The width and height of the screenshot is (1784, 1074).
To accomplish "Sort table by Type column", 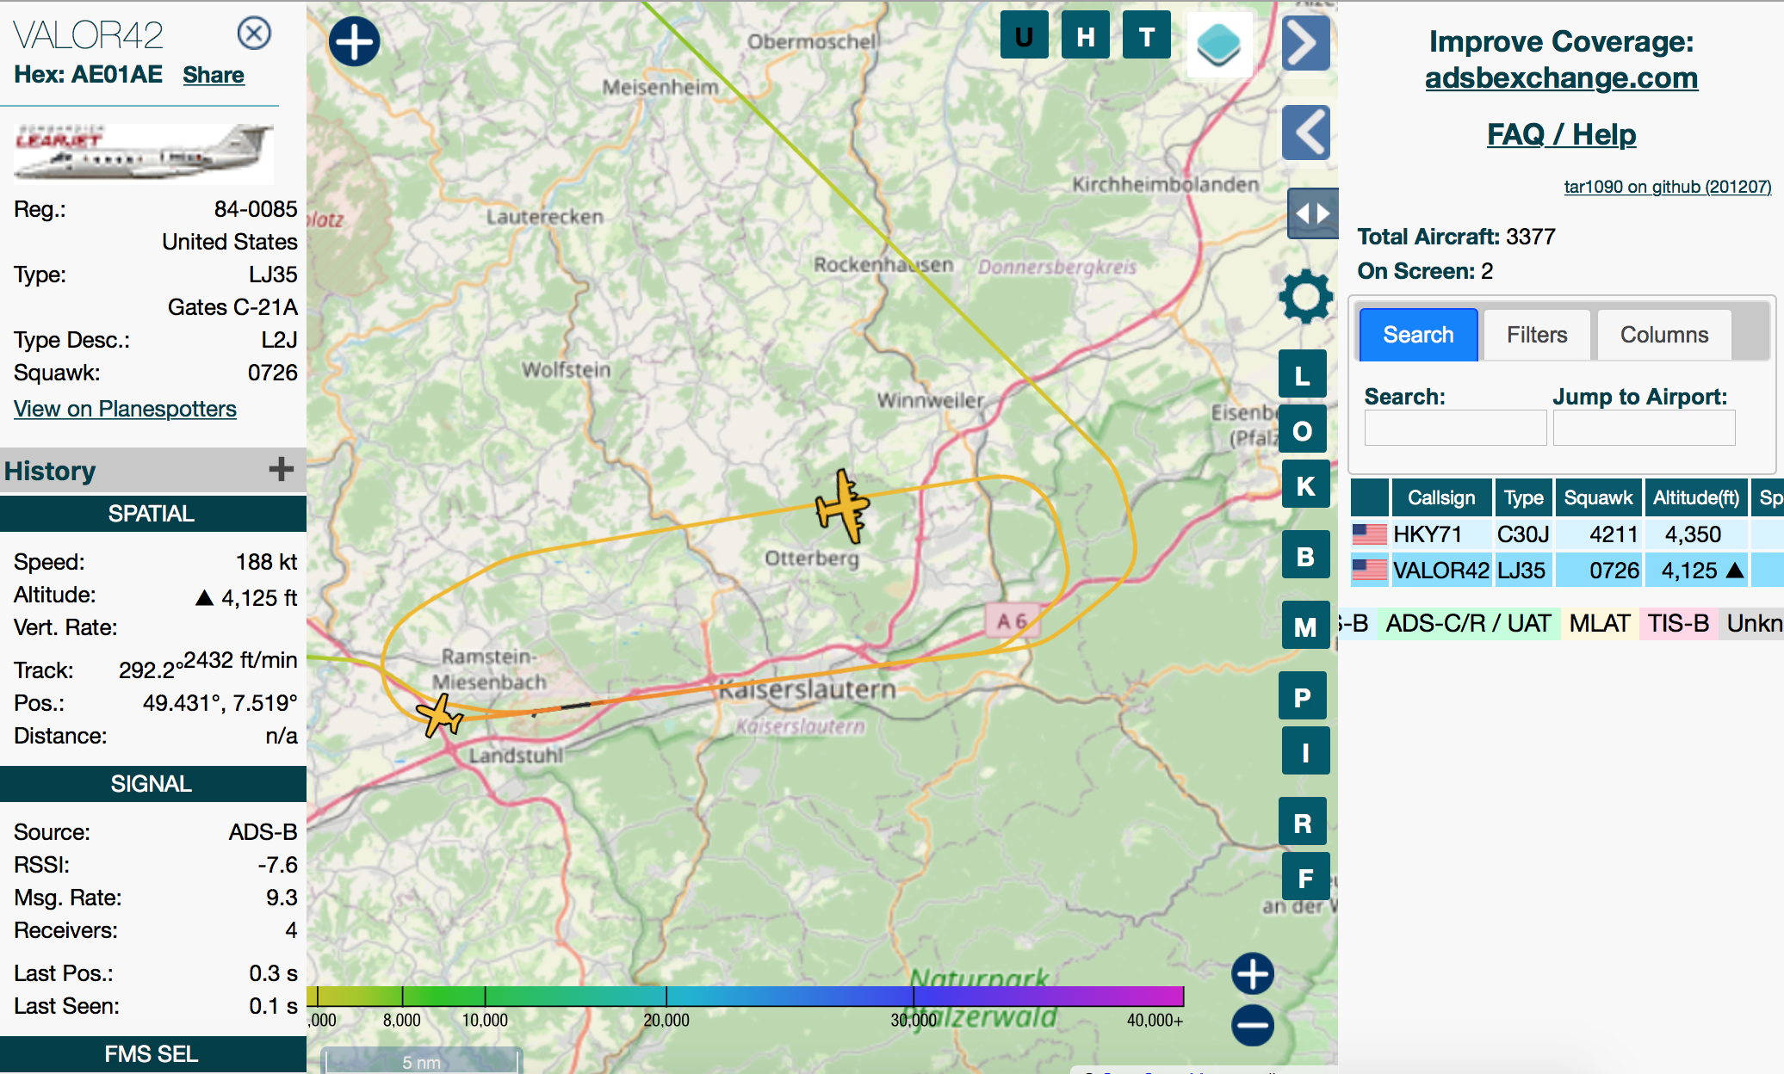I will [x=1523, y=497].
